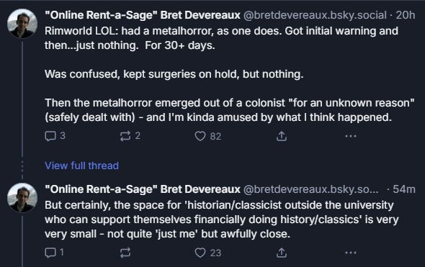Open the 54m timestamp of the second post

[404, 189]
